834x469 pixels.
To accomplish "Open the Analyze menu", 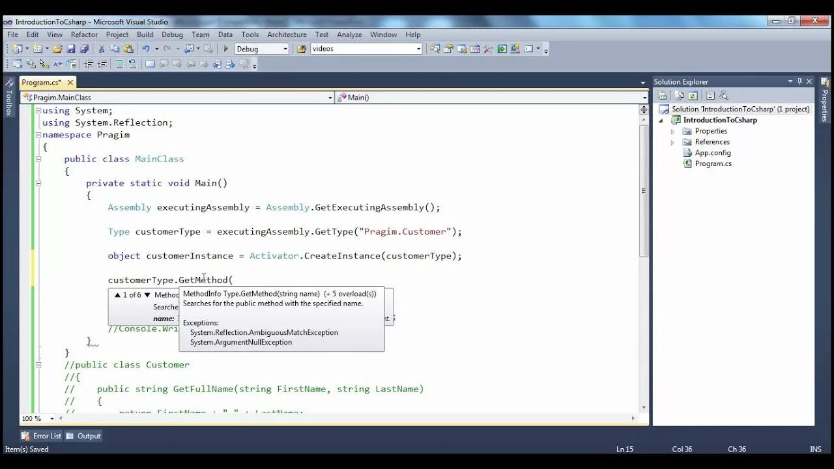I will [349, 35].
